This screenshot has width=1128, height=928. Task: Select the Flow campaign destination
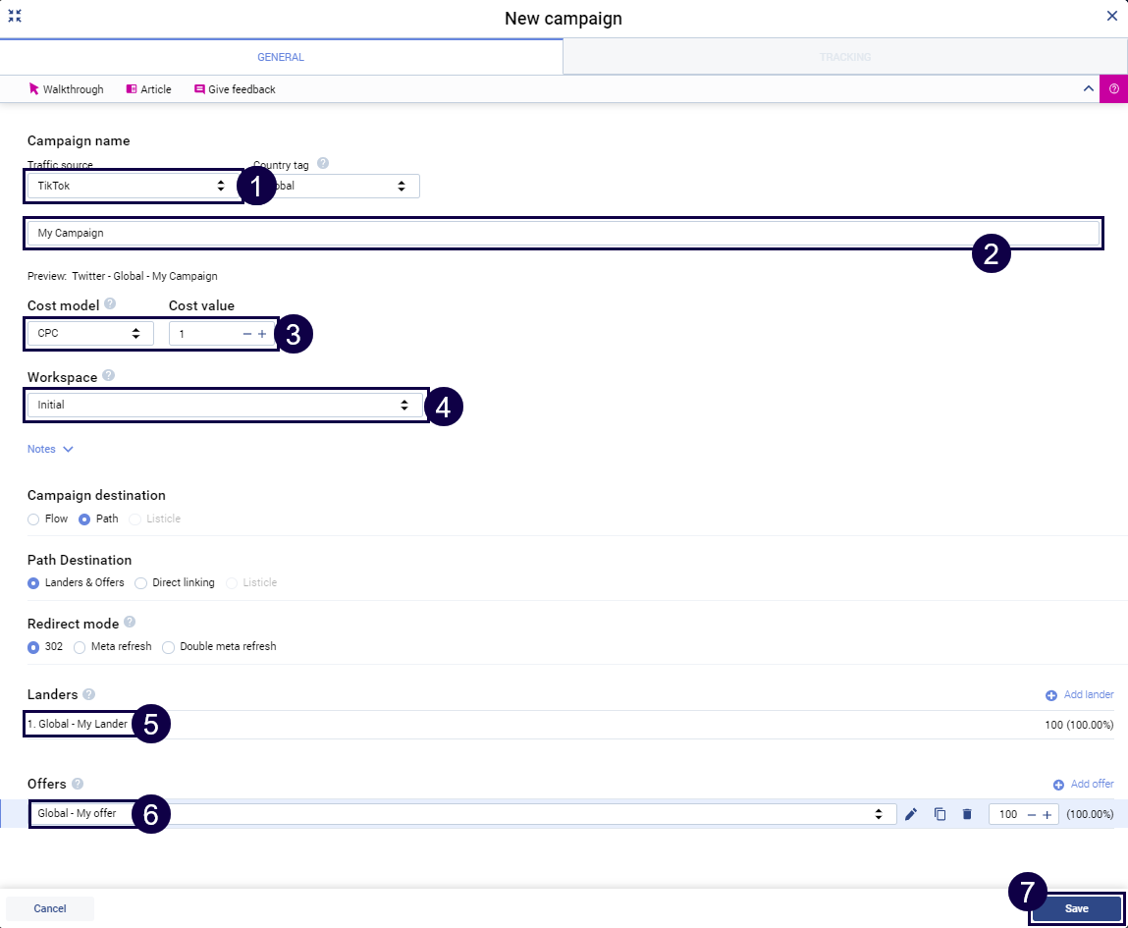pos(33,519)
